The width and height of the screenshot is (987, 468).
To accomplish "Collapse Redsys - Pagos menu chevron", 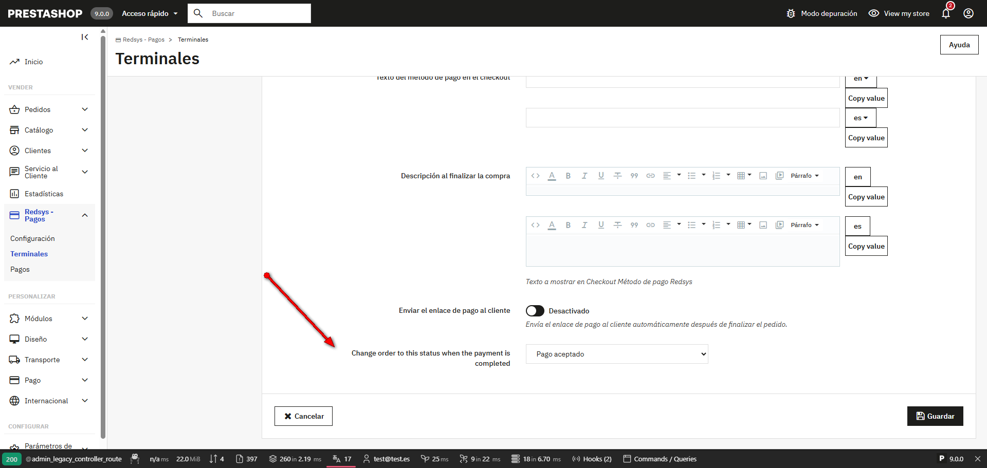I will coord(85,215).
